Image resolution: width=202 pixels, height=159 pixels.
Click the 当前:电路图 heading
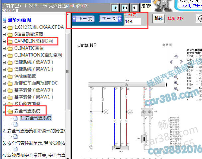tap(20, 20)
